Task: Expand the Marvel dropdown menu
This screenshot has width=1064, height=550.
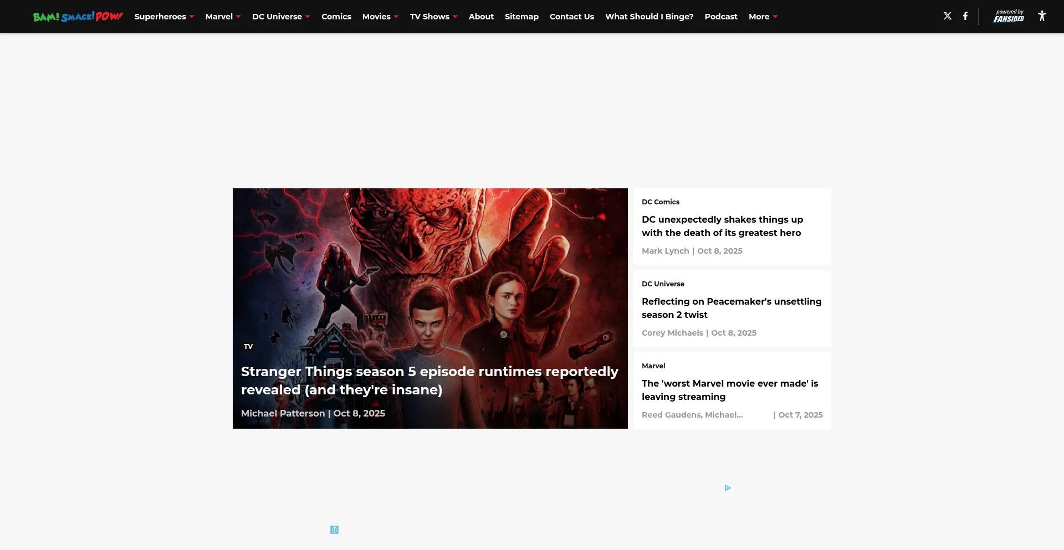Action: 223,17
